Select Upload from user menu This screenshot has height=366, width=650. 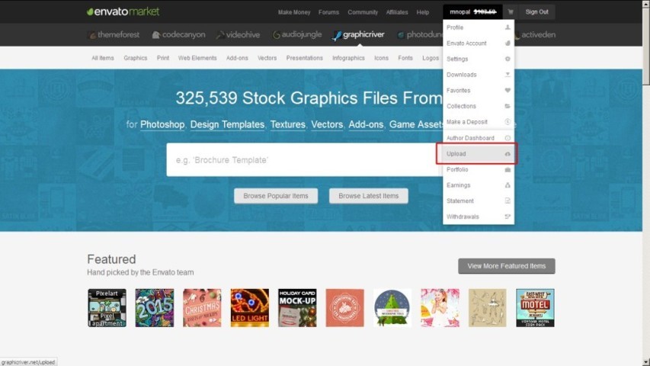pyautogui.click(x=477, y=154)
